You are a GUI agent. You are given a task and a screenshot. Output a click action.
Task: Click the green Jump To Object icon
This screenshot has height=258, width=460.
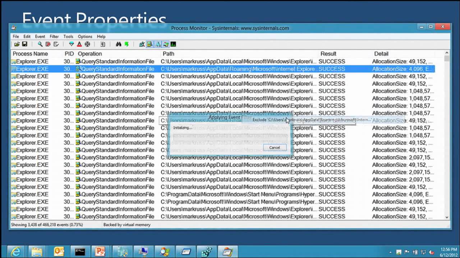pyautogui.click(x=126, y=44)
